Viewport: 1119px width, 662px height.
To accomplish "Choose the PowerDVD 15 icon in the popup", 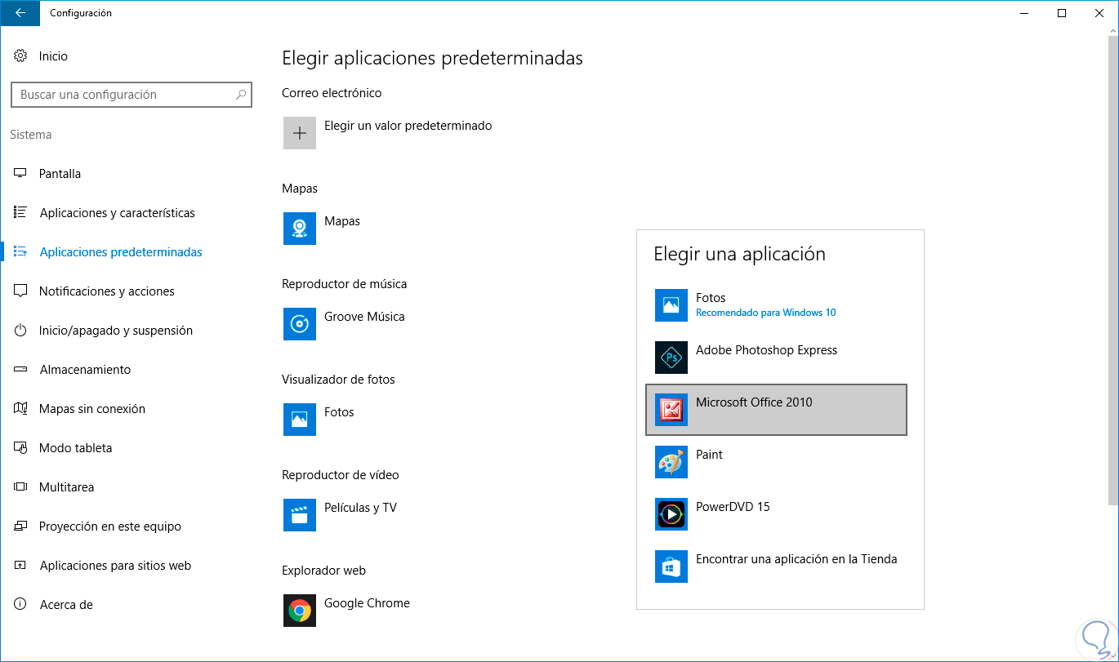I will click(x=671, y=514).
